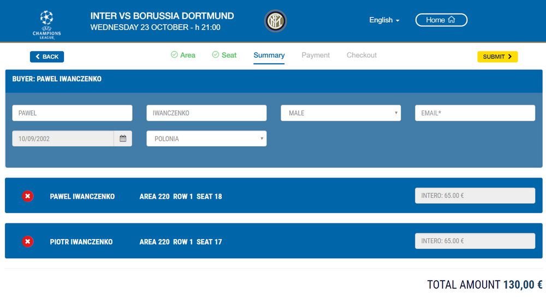Click the INTER VS BORUSSIA DORTMUND title
Image resolution: width=546 pixels, height=297 pixels.
click(x=162, y=16)
